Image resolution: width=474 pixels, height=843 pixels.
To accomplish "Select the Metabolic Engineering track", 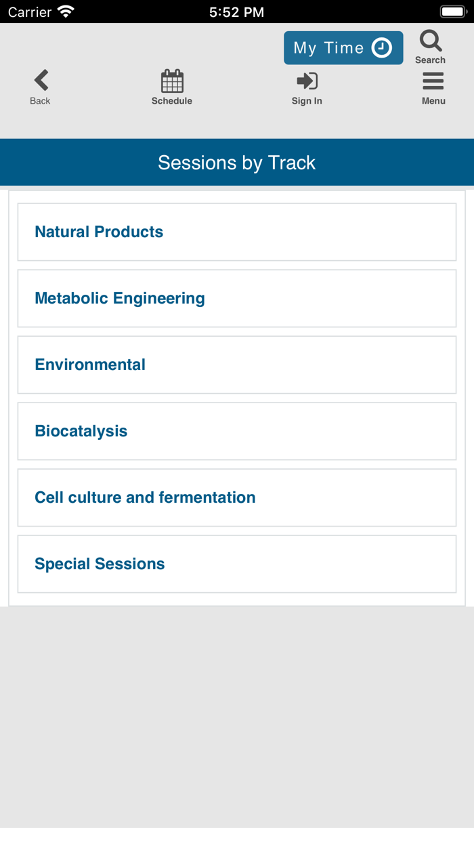I will point(237,298).
